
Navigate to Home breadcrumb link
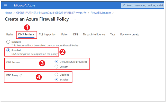point(8,13)
